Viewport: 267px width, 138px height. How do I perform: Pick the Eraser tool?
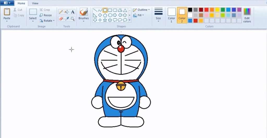click(61, 19)
